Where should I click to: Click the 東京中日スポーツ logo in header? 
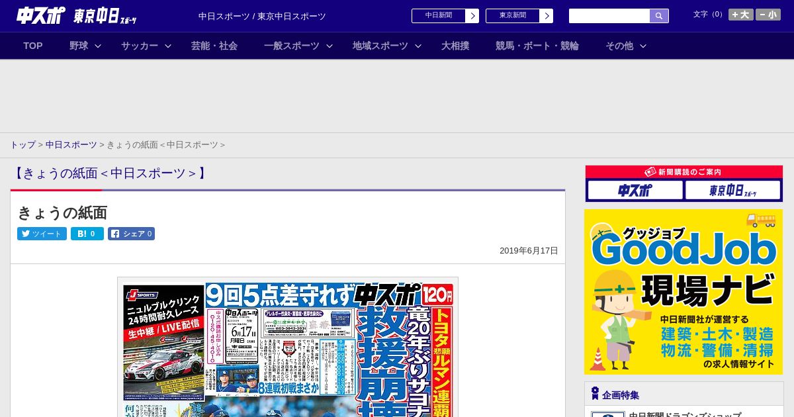click(x=105, y=16)
